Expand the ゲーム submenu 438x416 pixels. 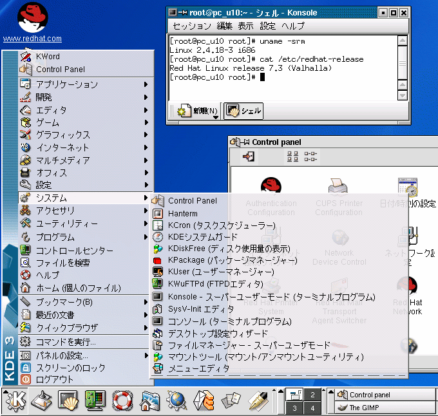(x=86, y=122)
